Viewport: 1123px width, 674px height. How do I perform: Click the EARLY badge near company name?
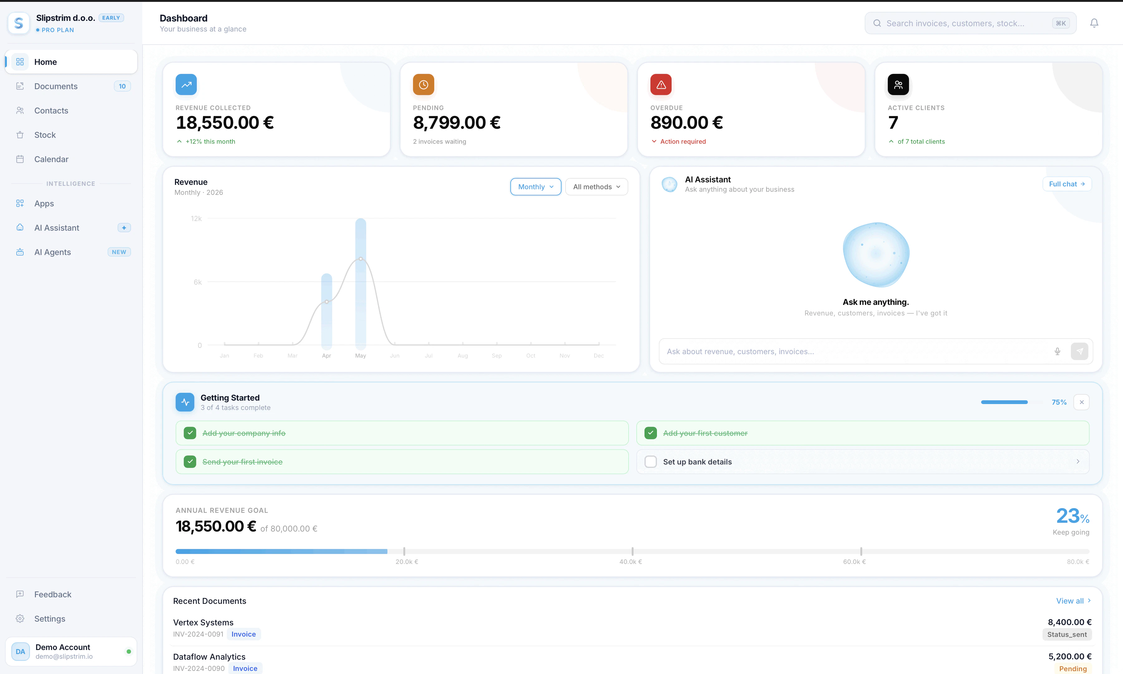pyautogui.click(x=111, y=18)
